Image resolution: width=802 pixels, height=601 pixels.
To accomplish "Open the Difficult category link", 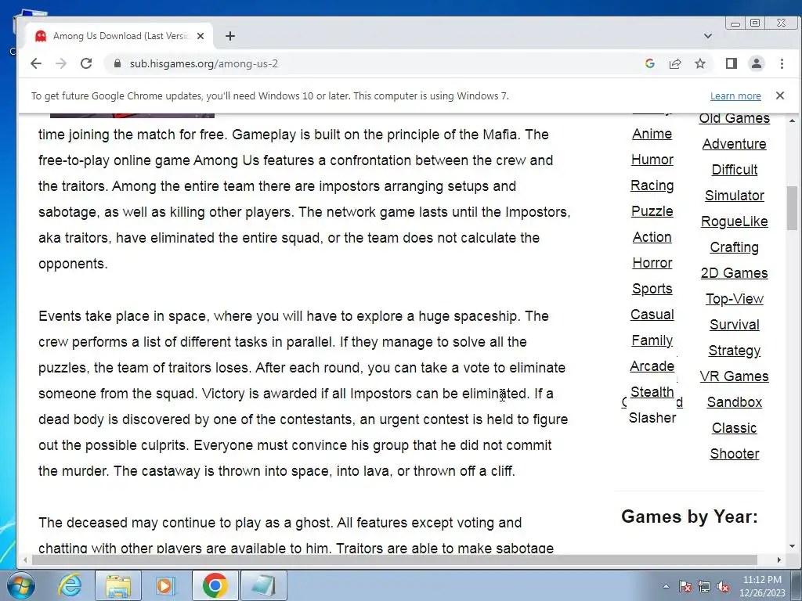I will click(x=735, y=170).
